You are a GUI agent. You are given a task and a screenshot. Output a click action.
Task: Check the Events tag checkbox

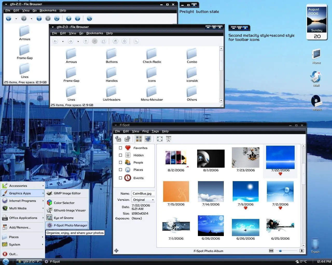[x=120, y=178]
